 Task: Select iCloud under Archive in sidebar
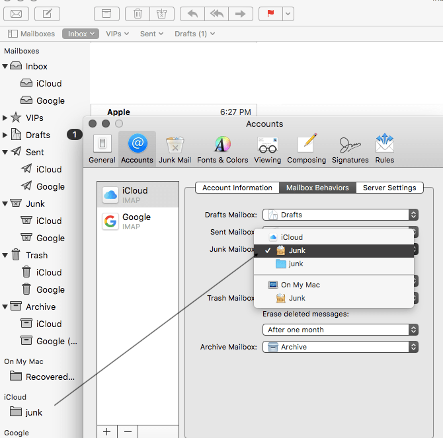(x=41, y=324)
